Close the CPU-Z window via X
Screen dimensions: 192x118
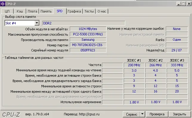pos(189,4)
